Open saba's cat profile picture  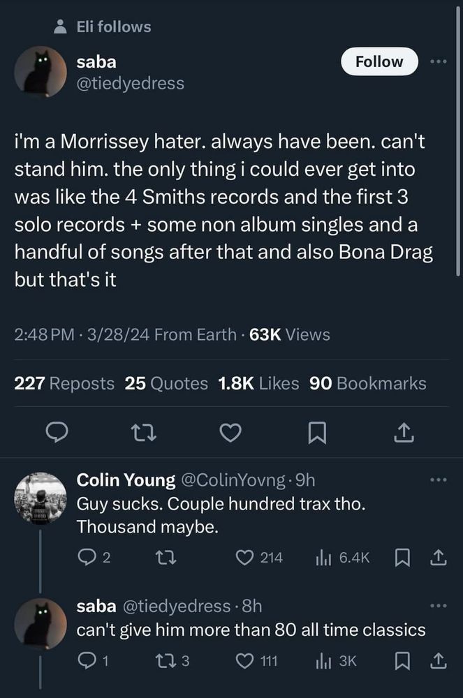pos(41,72)
